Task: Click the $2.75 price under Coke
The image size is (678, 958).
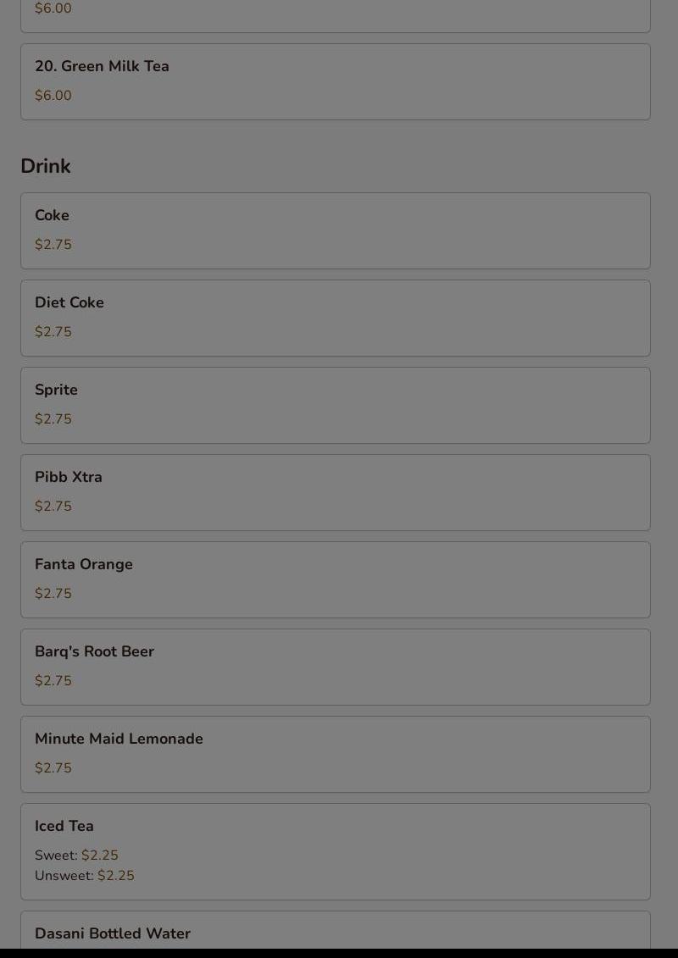Action: pyautogui.click(x=53, y=245)
